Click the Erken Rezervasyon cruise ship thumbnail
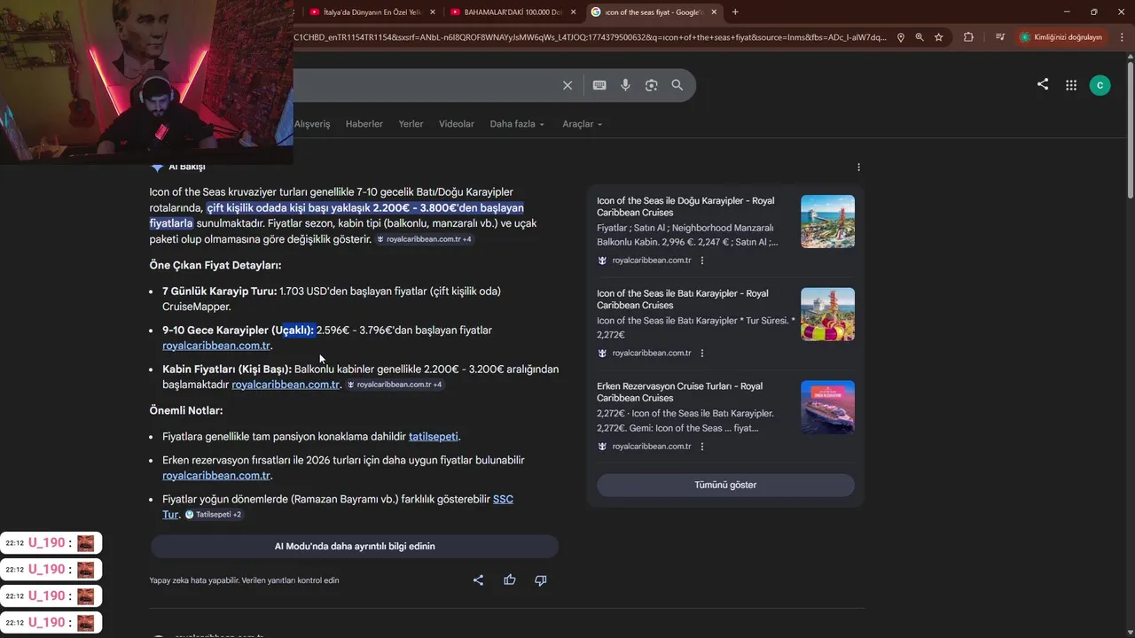 tap(827, 407)
